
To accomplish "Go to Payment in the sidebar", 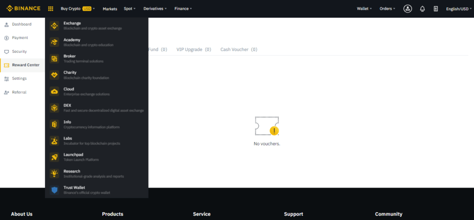I will (x=22, y=38).
